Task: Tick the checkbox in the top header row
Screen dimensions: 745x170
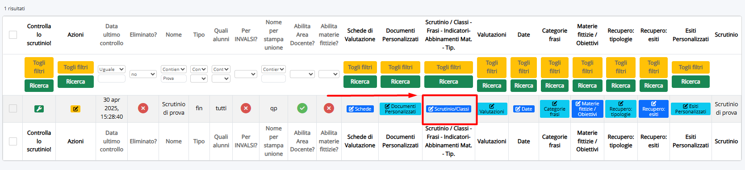Action: pos(13,35)
